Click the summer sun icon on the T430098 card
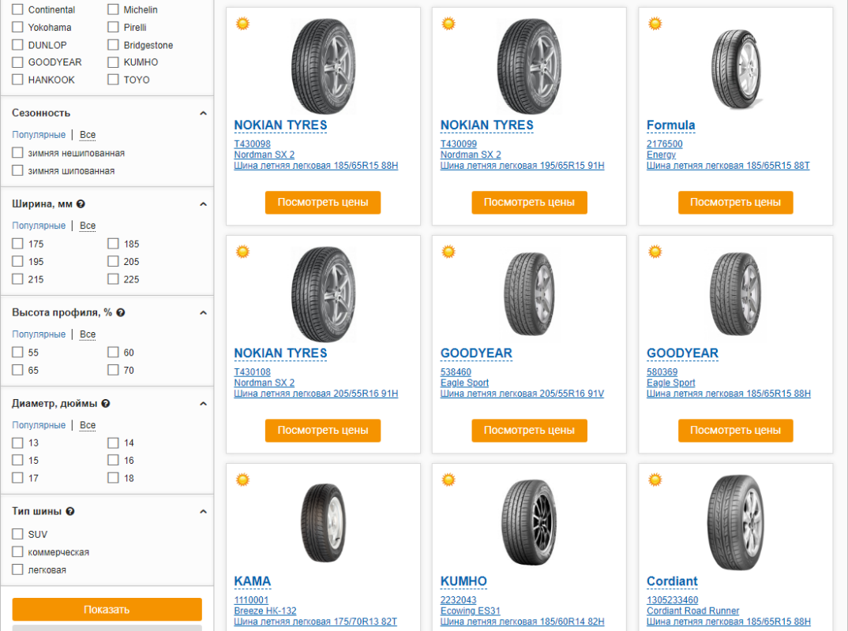The height and width of the screenshot is (631, 848). pos(243,24)
